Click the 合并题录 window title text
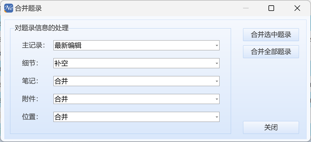311x142 pixels. [x=28, y=8]
